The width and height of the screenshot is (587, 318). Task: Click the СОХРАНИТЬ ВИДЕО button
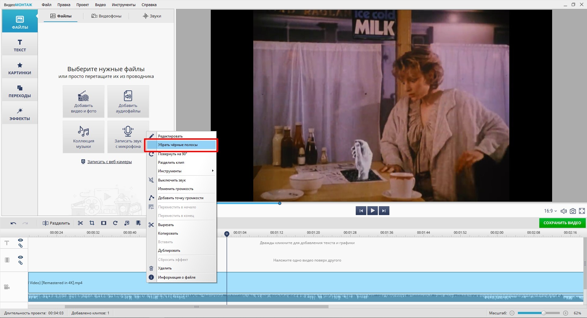click(562, 223)
